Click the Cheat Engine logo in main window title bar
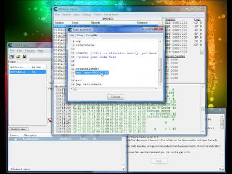Viewport: 232px width, 174px height. pos(10,45)
